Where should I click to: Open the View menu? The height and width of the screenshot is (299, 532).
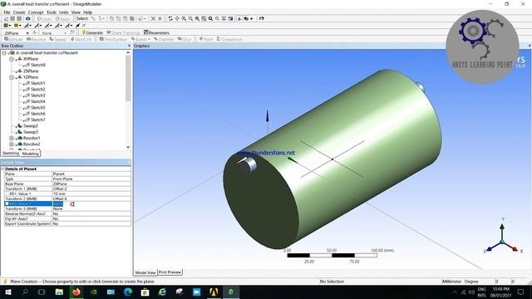coord(76,12)
